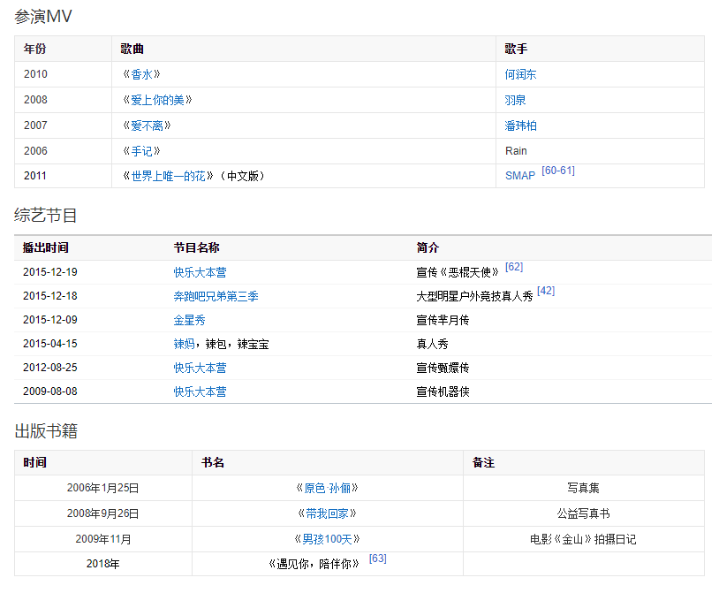Open 快乐大本营 link in 2015-12-19 row
Screen dimensions: 719x593
(200, 272)
